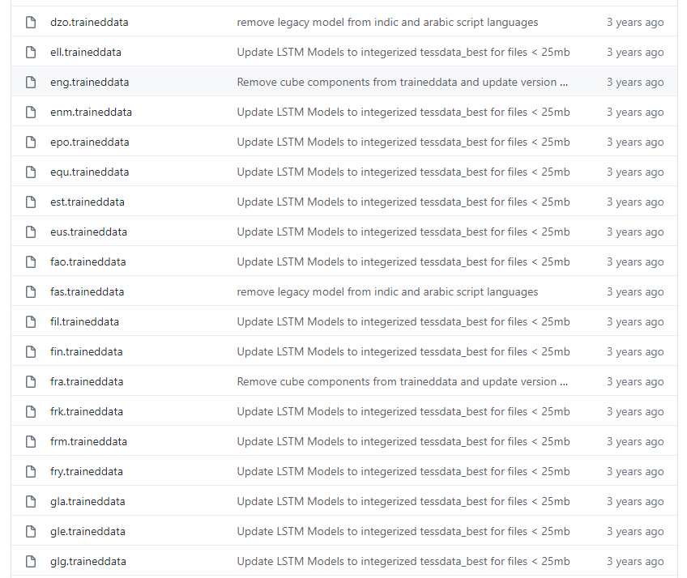Click '3 years ago' in fil.traineddata row

click(635, 322)
